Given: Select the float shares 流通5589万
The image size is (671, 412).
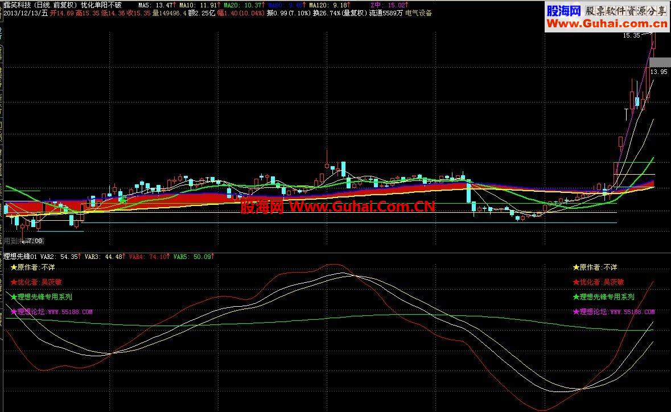Looking at the screenshot, I should (x=386, y=13).
